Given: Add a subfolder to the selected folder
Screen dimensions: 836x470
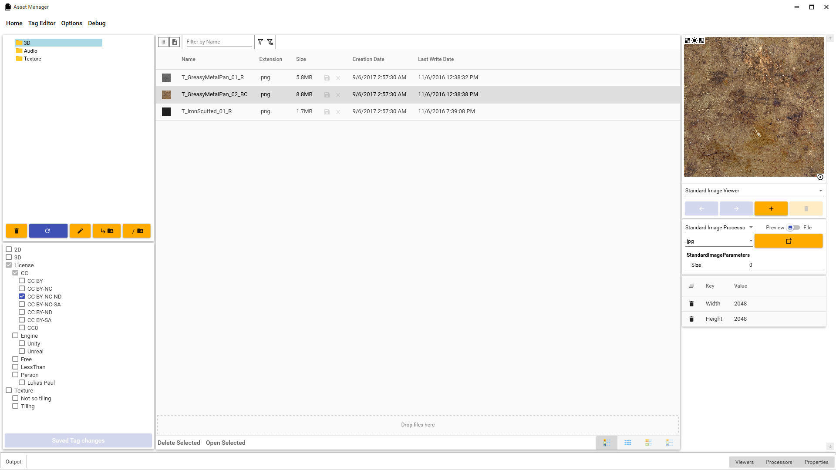Looking at the screenshot, I should pyautogui.click(x=107, y=231).
